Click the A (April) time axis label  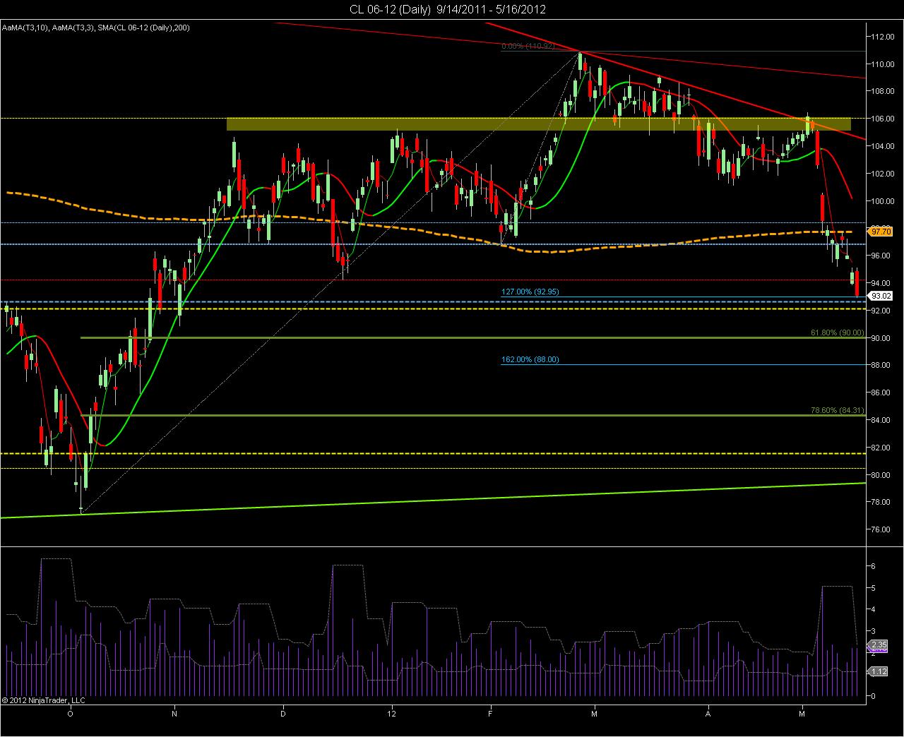click(707, 714)
